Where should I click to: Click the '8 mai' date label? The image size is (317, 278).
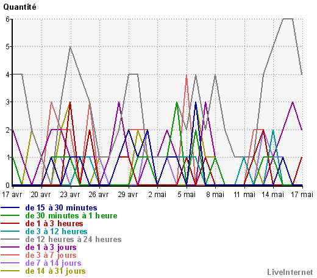click(x=215, y=195)
